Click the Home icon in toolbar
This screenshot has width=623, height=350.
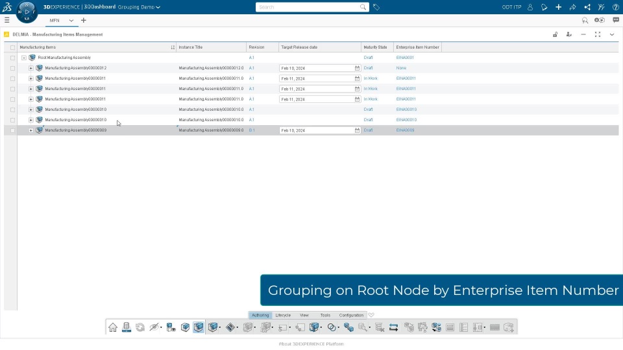pyautogui.click(x=113, y=327)
